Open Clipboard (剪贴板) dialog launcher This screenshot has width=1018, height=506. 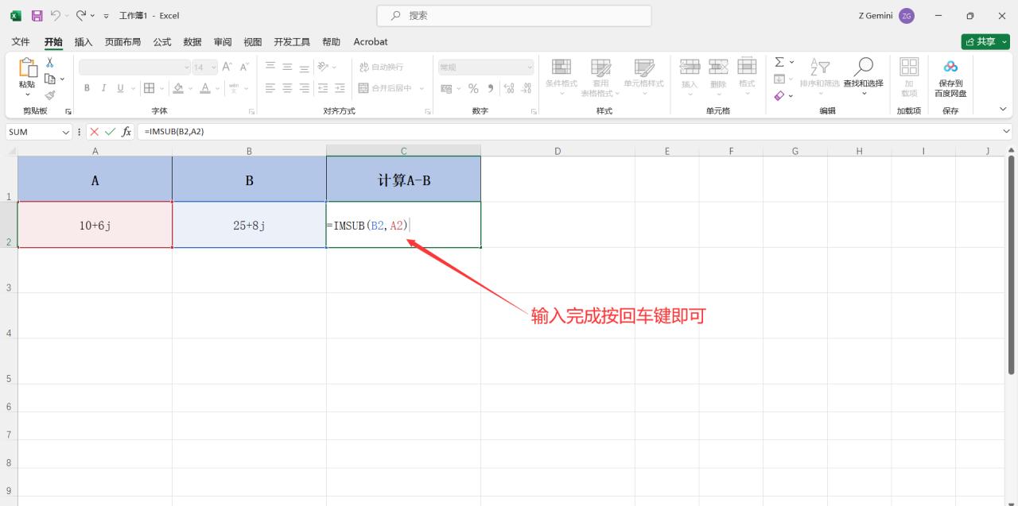click(68, 112)
